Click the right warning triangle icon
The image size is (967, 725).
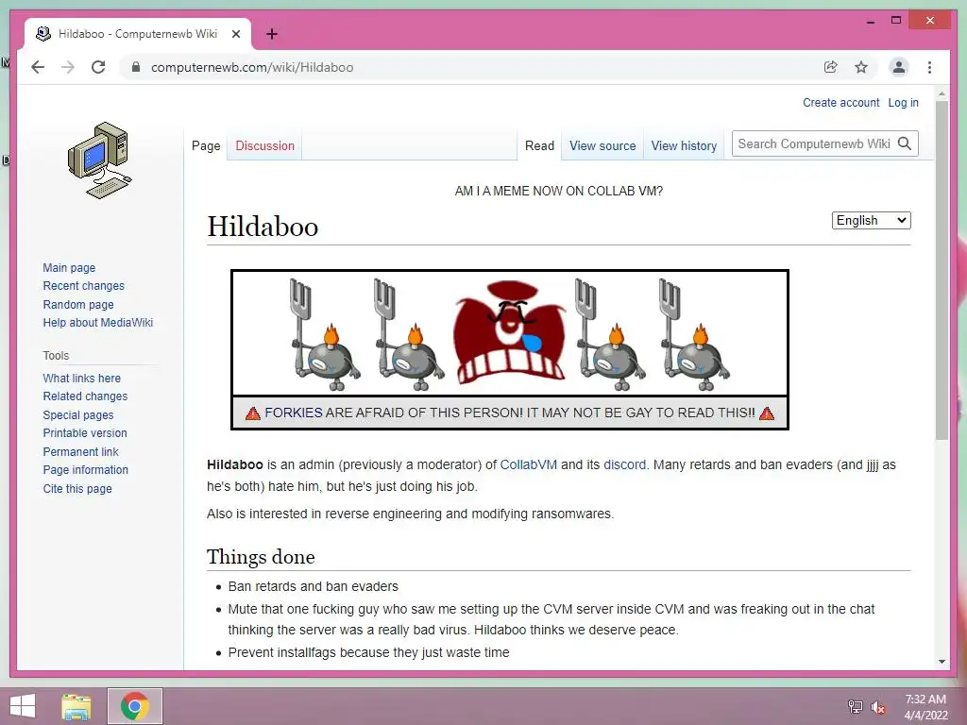[767, 413]
